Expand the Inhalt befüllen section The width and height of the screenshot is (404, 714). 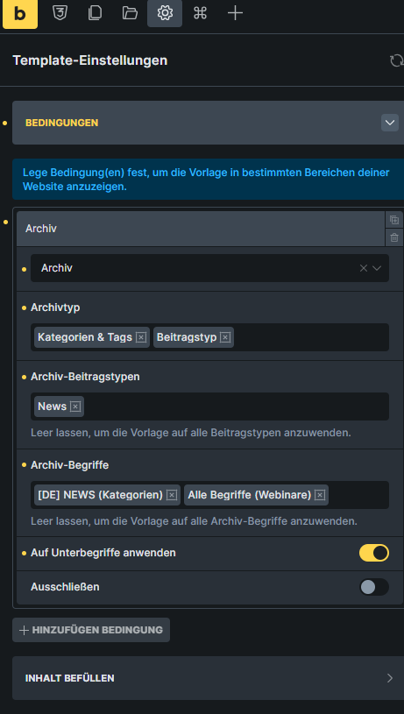208,678
